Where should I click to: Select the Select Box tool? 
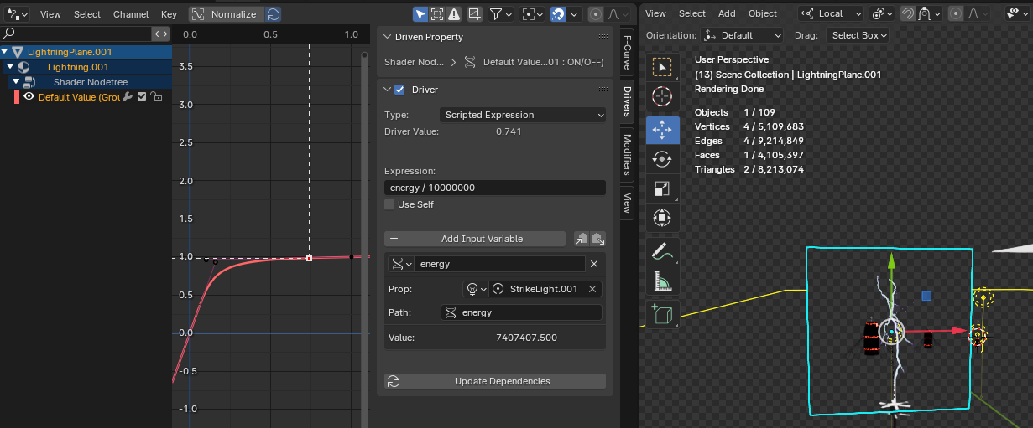663,67
